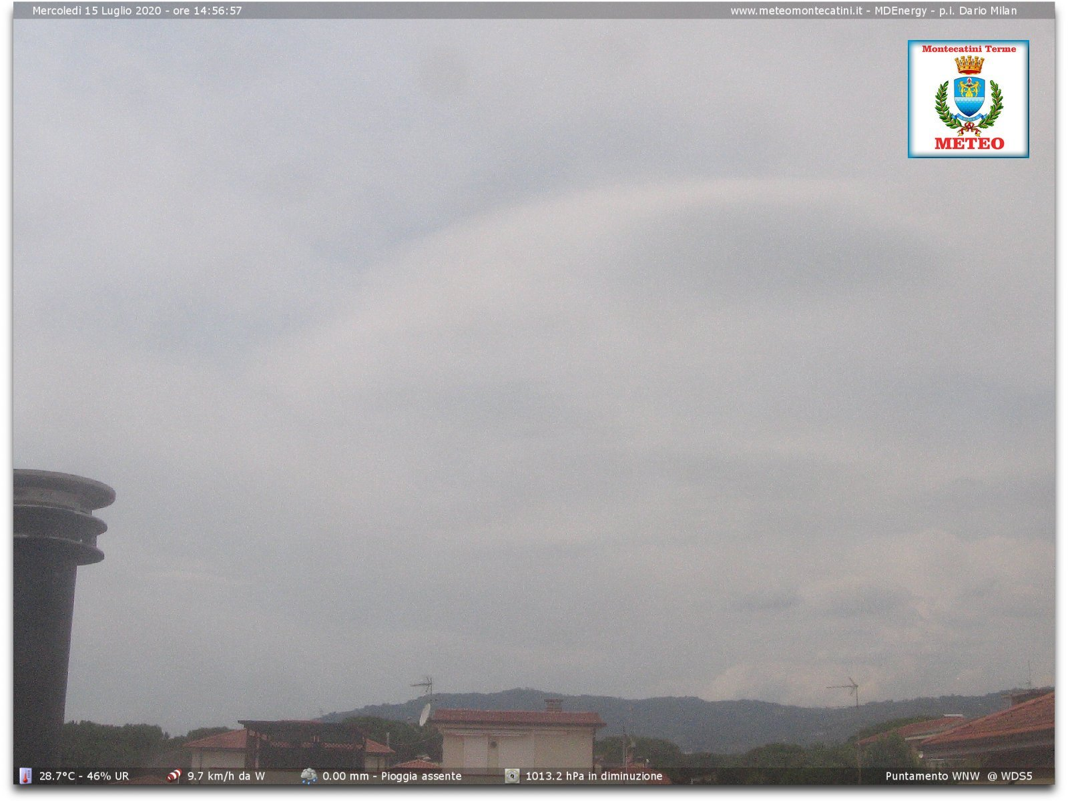Click the windsock icon by the wind speed
1068x801 pixels.
pos(174,776)
